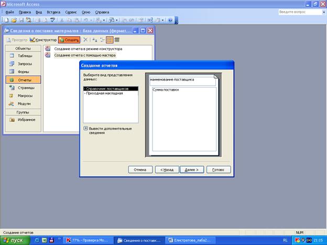Switch to Large Icons view in database window
The width and height of the screenshot is (327, 245).
point(94,40)
